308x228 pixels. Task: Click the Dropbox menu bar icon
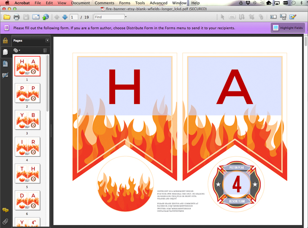[x=248, y=3]
